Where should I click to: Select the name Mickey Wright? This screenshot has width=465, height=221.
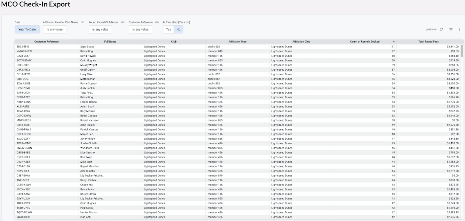(x=89, y=65)
